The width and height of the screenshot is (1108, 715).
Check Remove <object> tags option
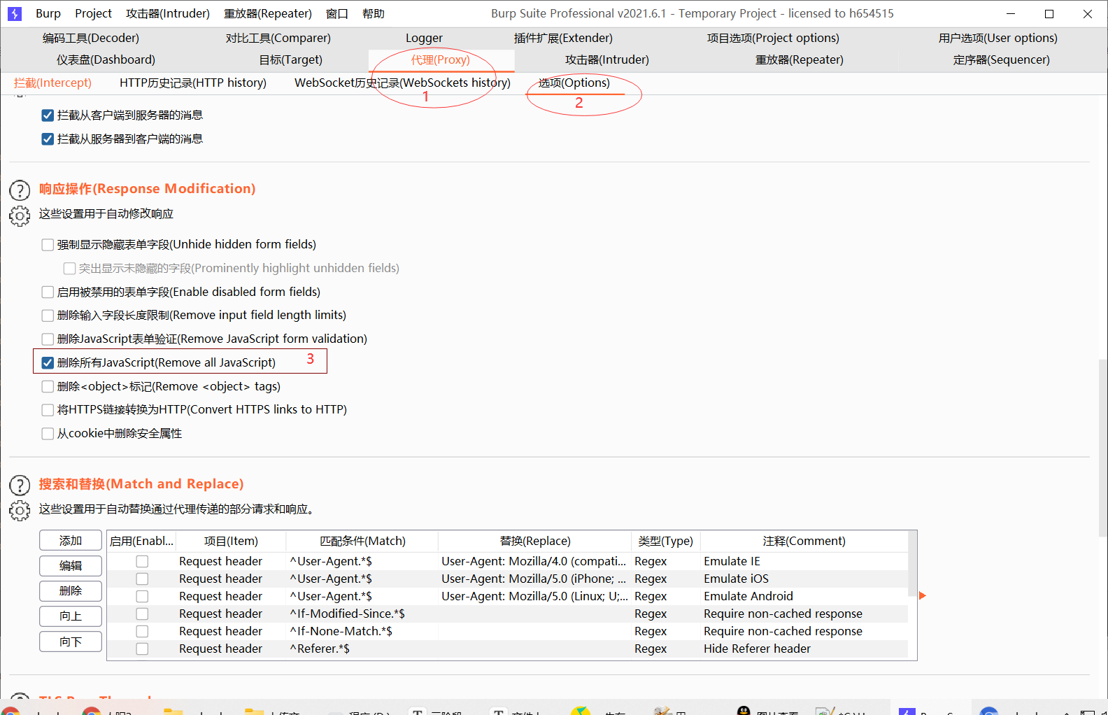(x=48, y=387)
